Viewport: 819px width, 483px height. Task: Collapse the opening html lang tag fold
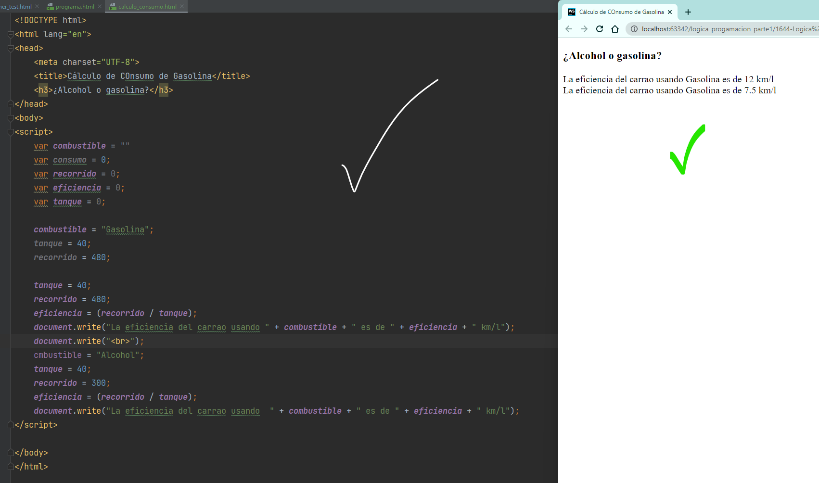click(11, 34)
